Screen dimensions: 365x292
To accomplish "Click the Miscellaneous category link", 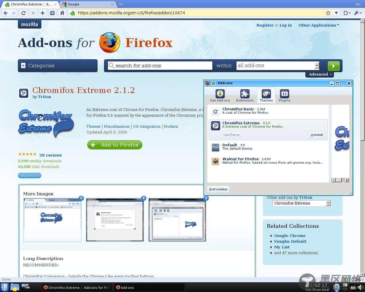I will 117,126.
